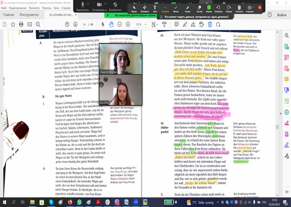Switch to the Инструменты tab
The height and width of the screenshot is (207, 291).
click(x=29, y=15)
